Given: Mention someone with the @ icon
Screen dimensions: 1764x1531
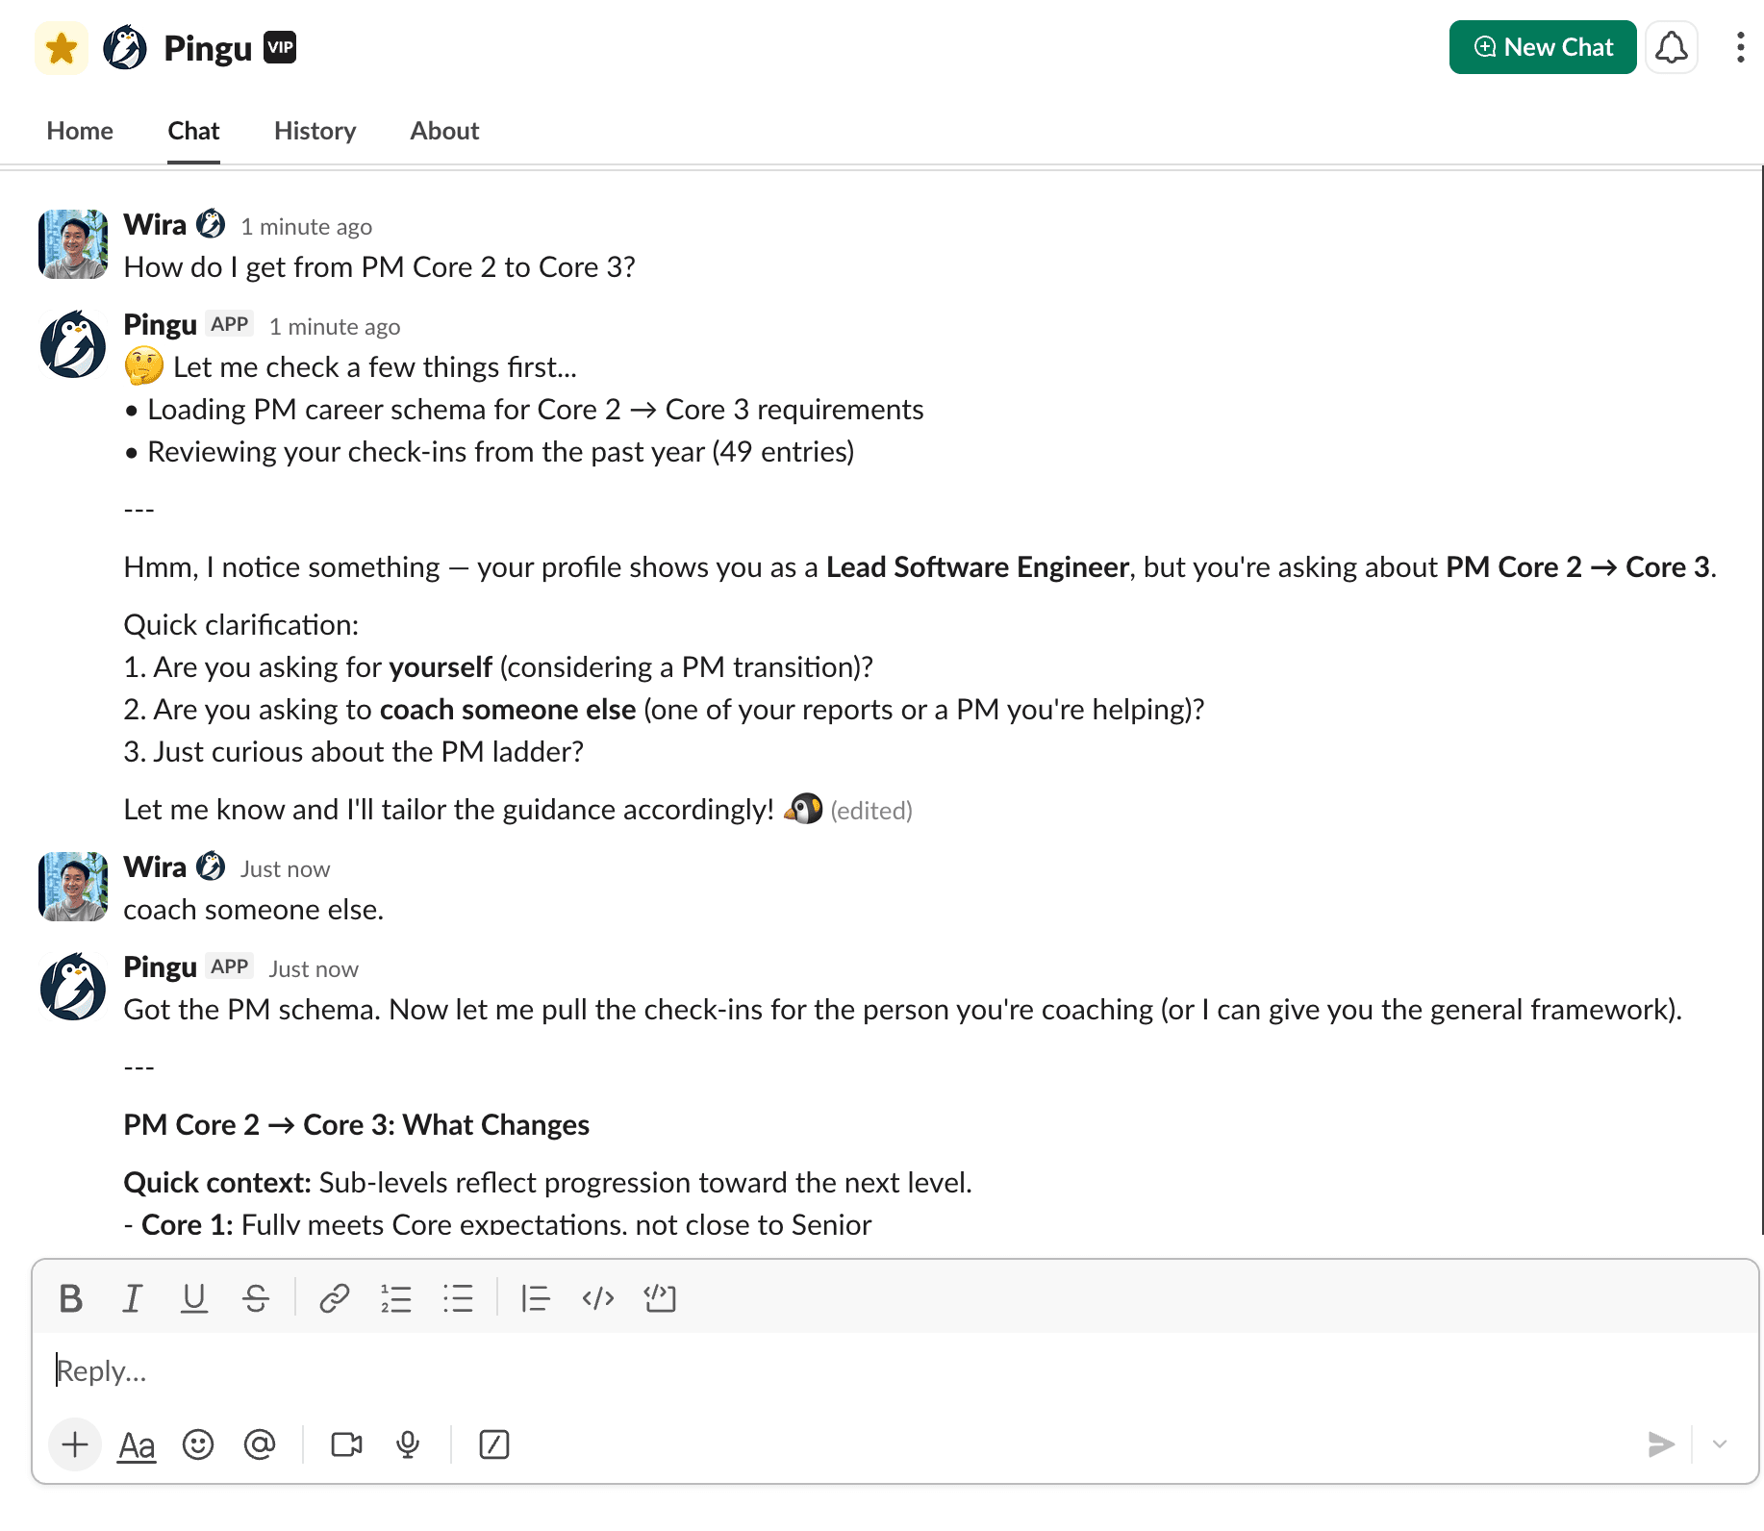Looking at the screenshot, I should [x=260, y=1444].
